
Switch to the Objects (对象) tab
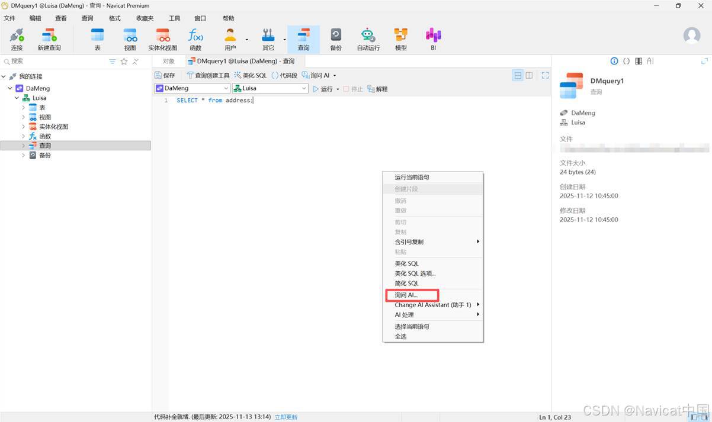pos(169,62)
